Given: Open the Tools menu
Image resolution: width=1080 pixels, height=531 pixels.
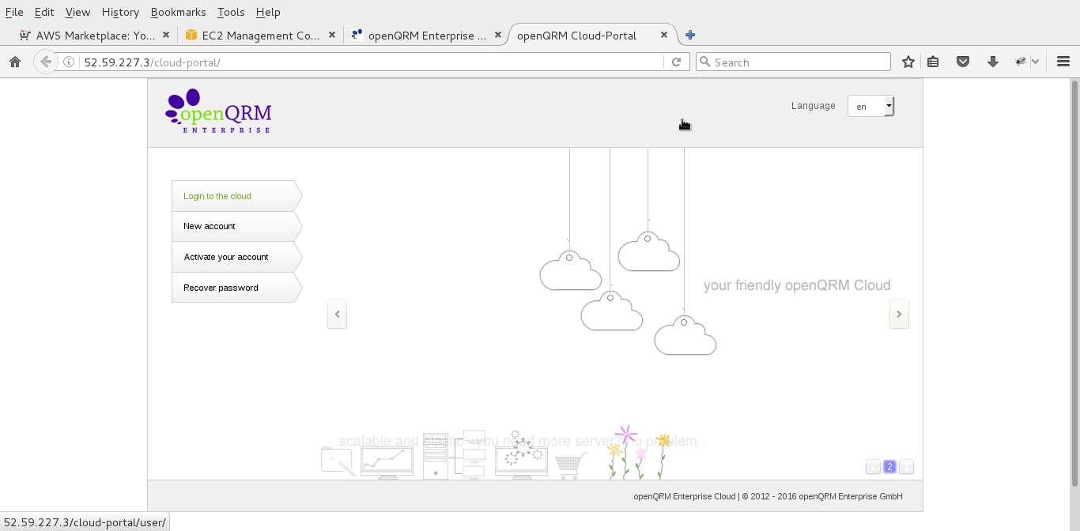Looking at the screenshot, I should [231, 12].
